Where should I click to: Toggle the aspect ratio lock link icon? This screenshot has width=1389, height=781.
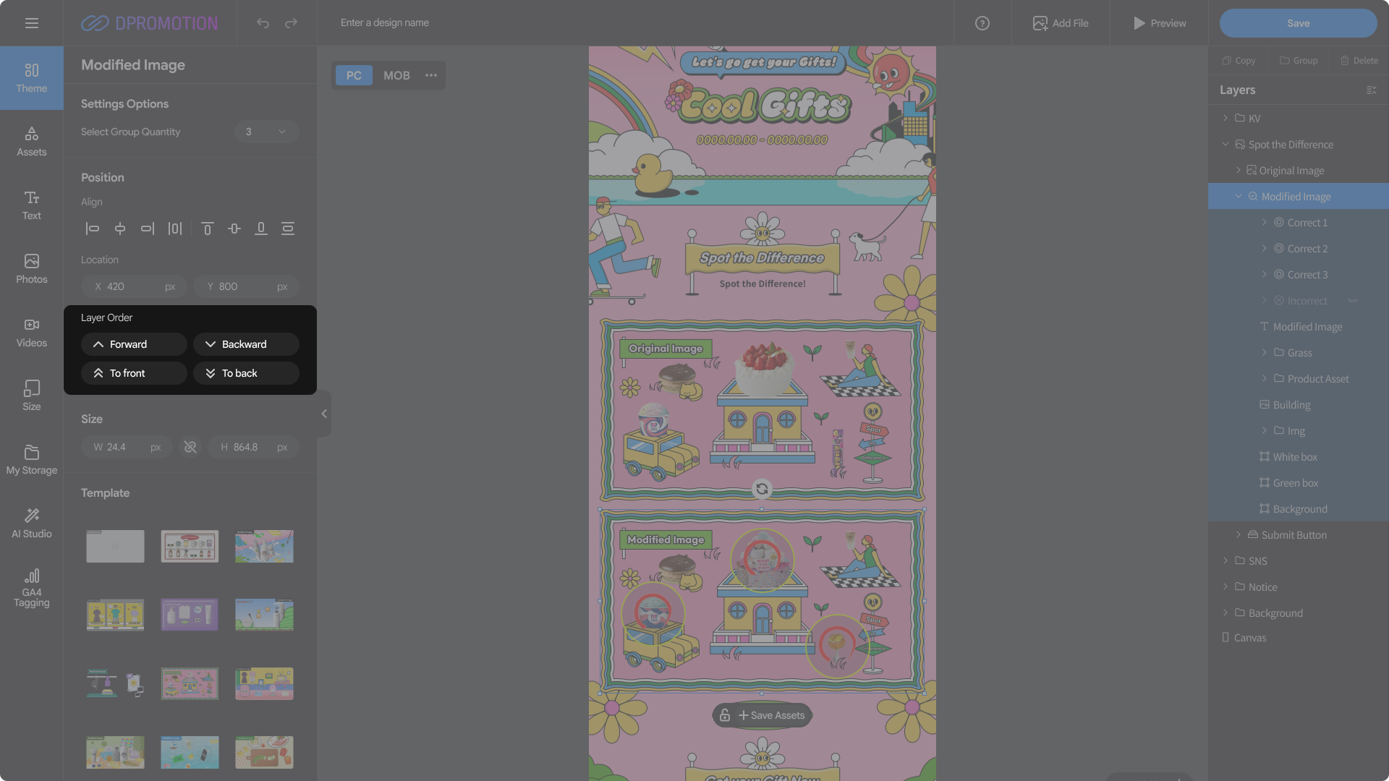click(190, 447)
